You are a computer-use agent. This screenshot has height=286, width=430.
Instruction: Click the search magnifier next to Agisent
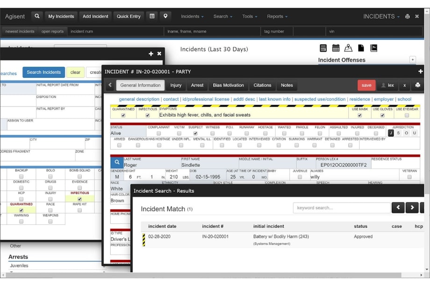[36, 16]
